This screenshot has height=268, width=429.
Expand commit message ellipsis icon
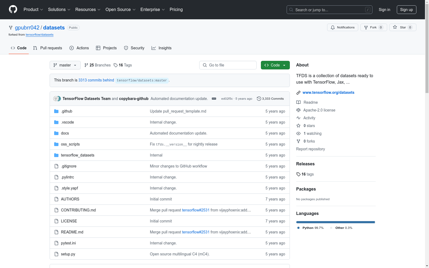coord(214,99)
